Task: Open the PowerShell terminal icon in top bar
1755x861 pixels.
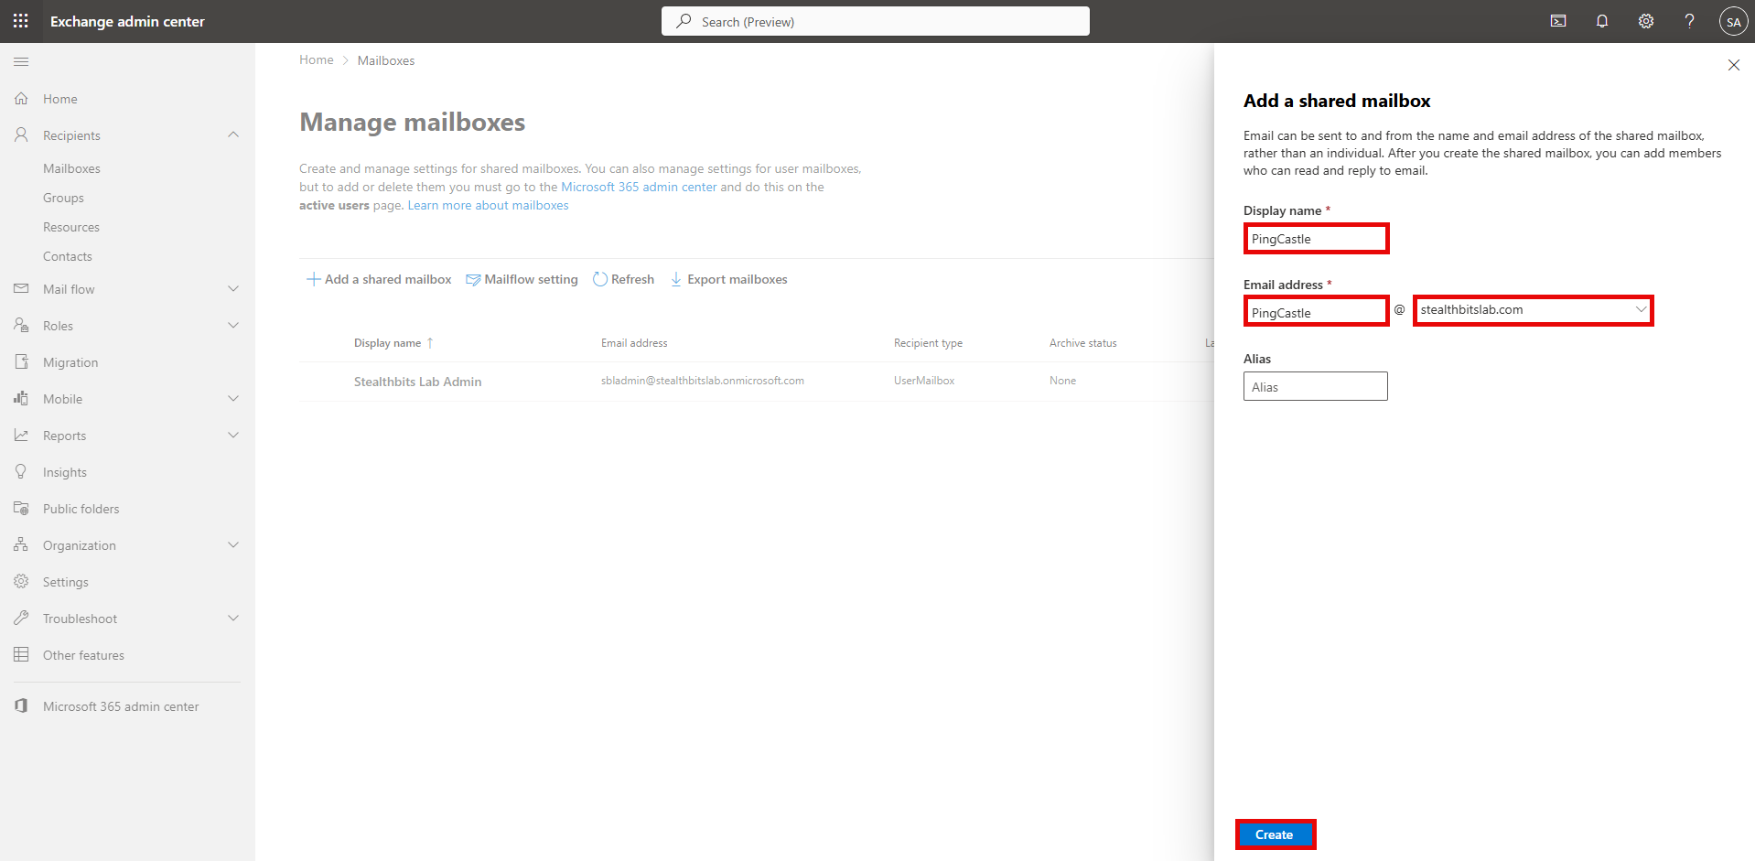Action: pos(1558,20)
